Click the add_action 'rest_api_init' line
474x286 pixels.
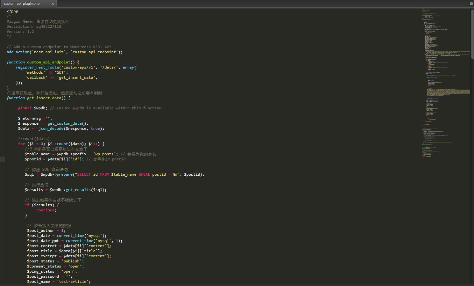point(64,52)
